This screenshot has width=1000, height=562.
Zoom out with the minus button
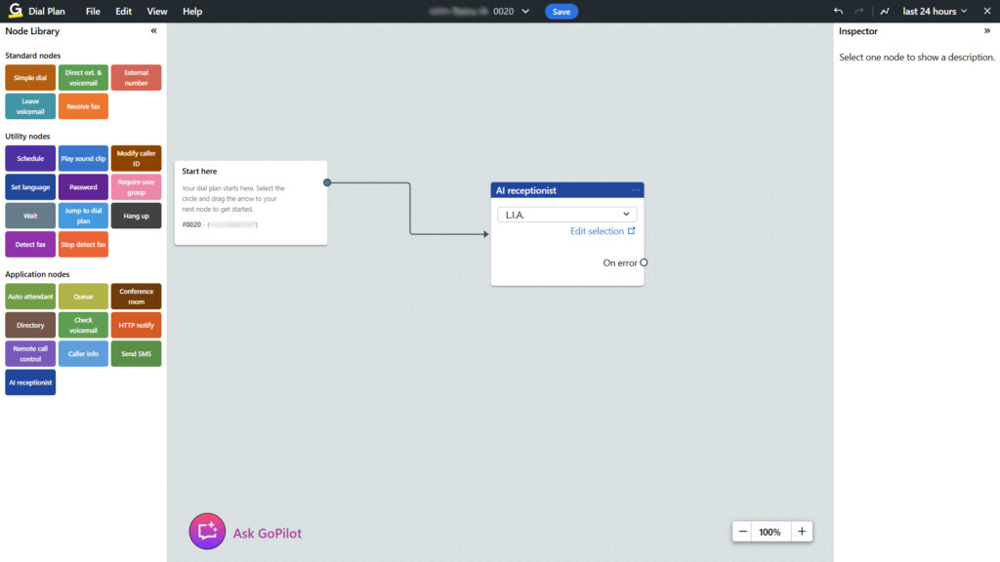pyautogui.click(x=743, y=532)
